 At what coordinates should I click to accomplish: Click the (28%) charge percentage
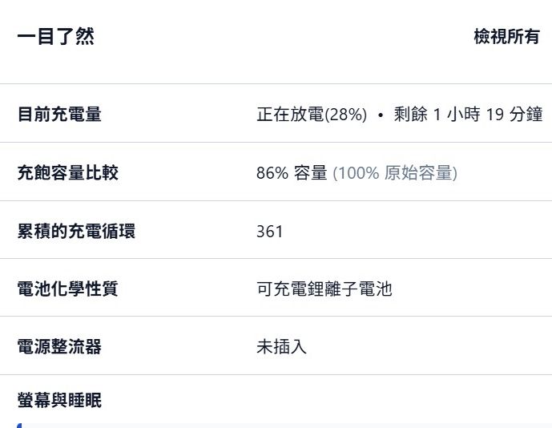tap(346, 115)
